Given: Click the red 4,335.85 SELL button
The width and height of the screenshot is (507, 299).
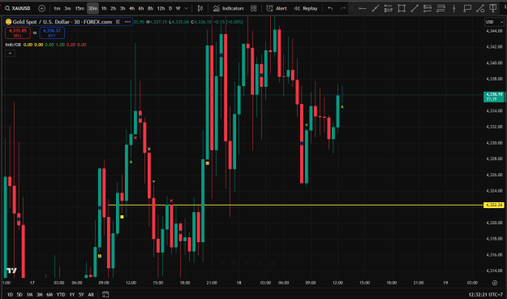Looking at the screenshot, I should tap(18, 32).
